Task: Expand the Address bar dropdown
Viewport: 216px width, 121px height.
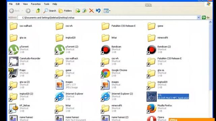Action: pyautogui.click(x=198, y=17)
